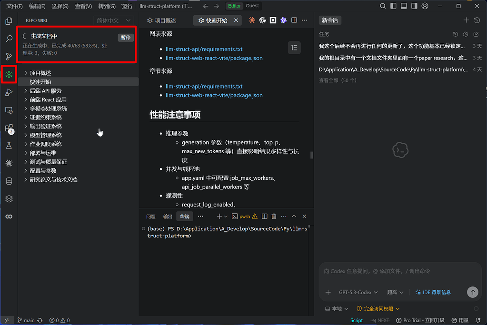Pause generation with 暂停 button
Image resolution: width=487 pixels, height=325 pixels.
pyautogui.click(x=126, y=38)
